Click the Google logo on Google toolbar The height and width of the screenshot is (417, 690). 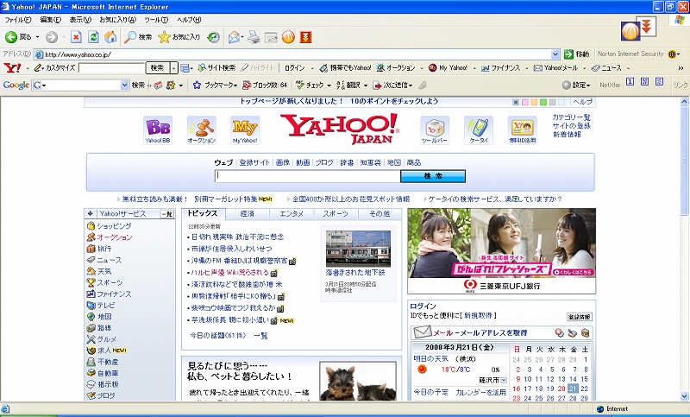coord(16,85)
